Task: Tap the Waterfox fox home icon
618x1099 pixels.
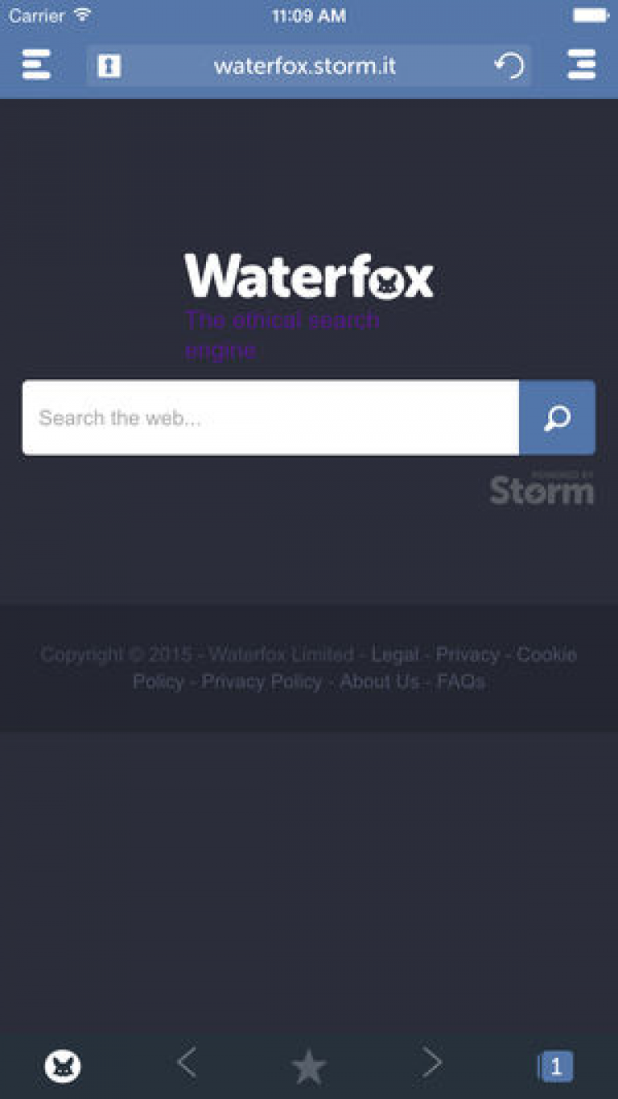Action: pos(63,1066)
